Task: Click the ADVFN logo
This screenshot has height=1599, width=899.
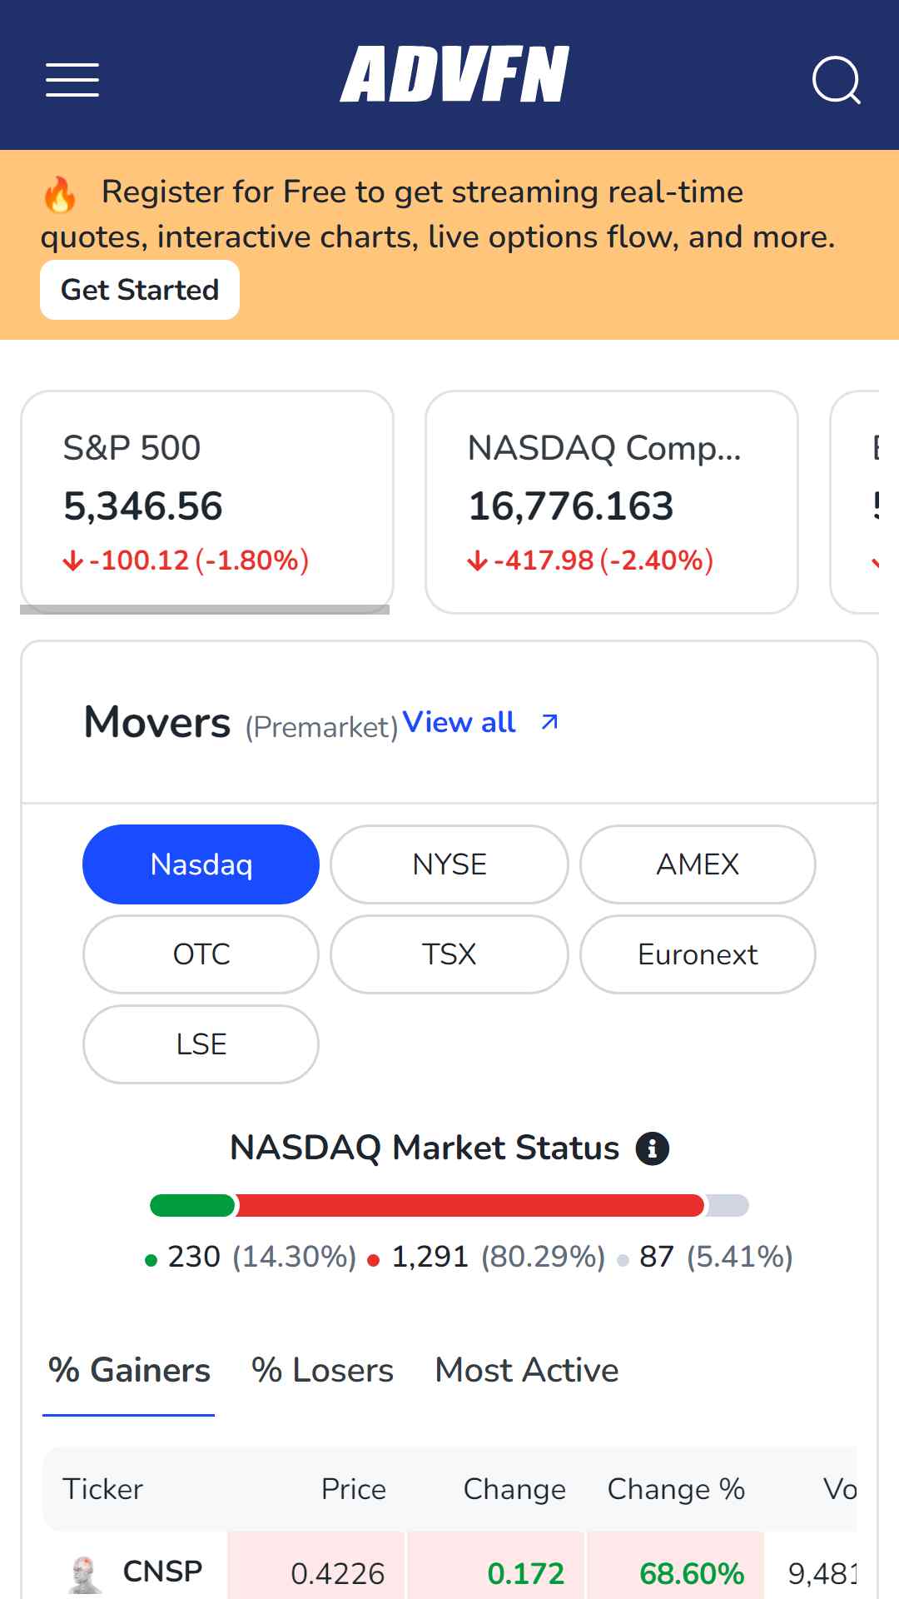Action: (454, 75)
